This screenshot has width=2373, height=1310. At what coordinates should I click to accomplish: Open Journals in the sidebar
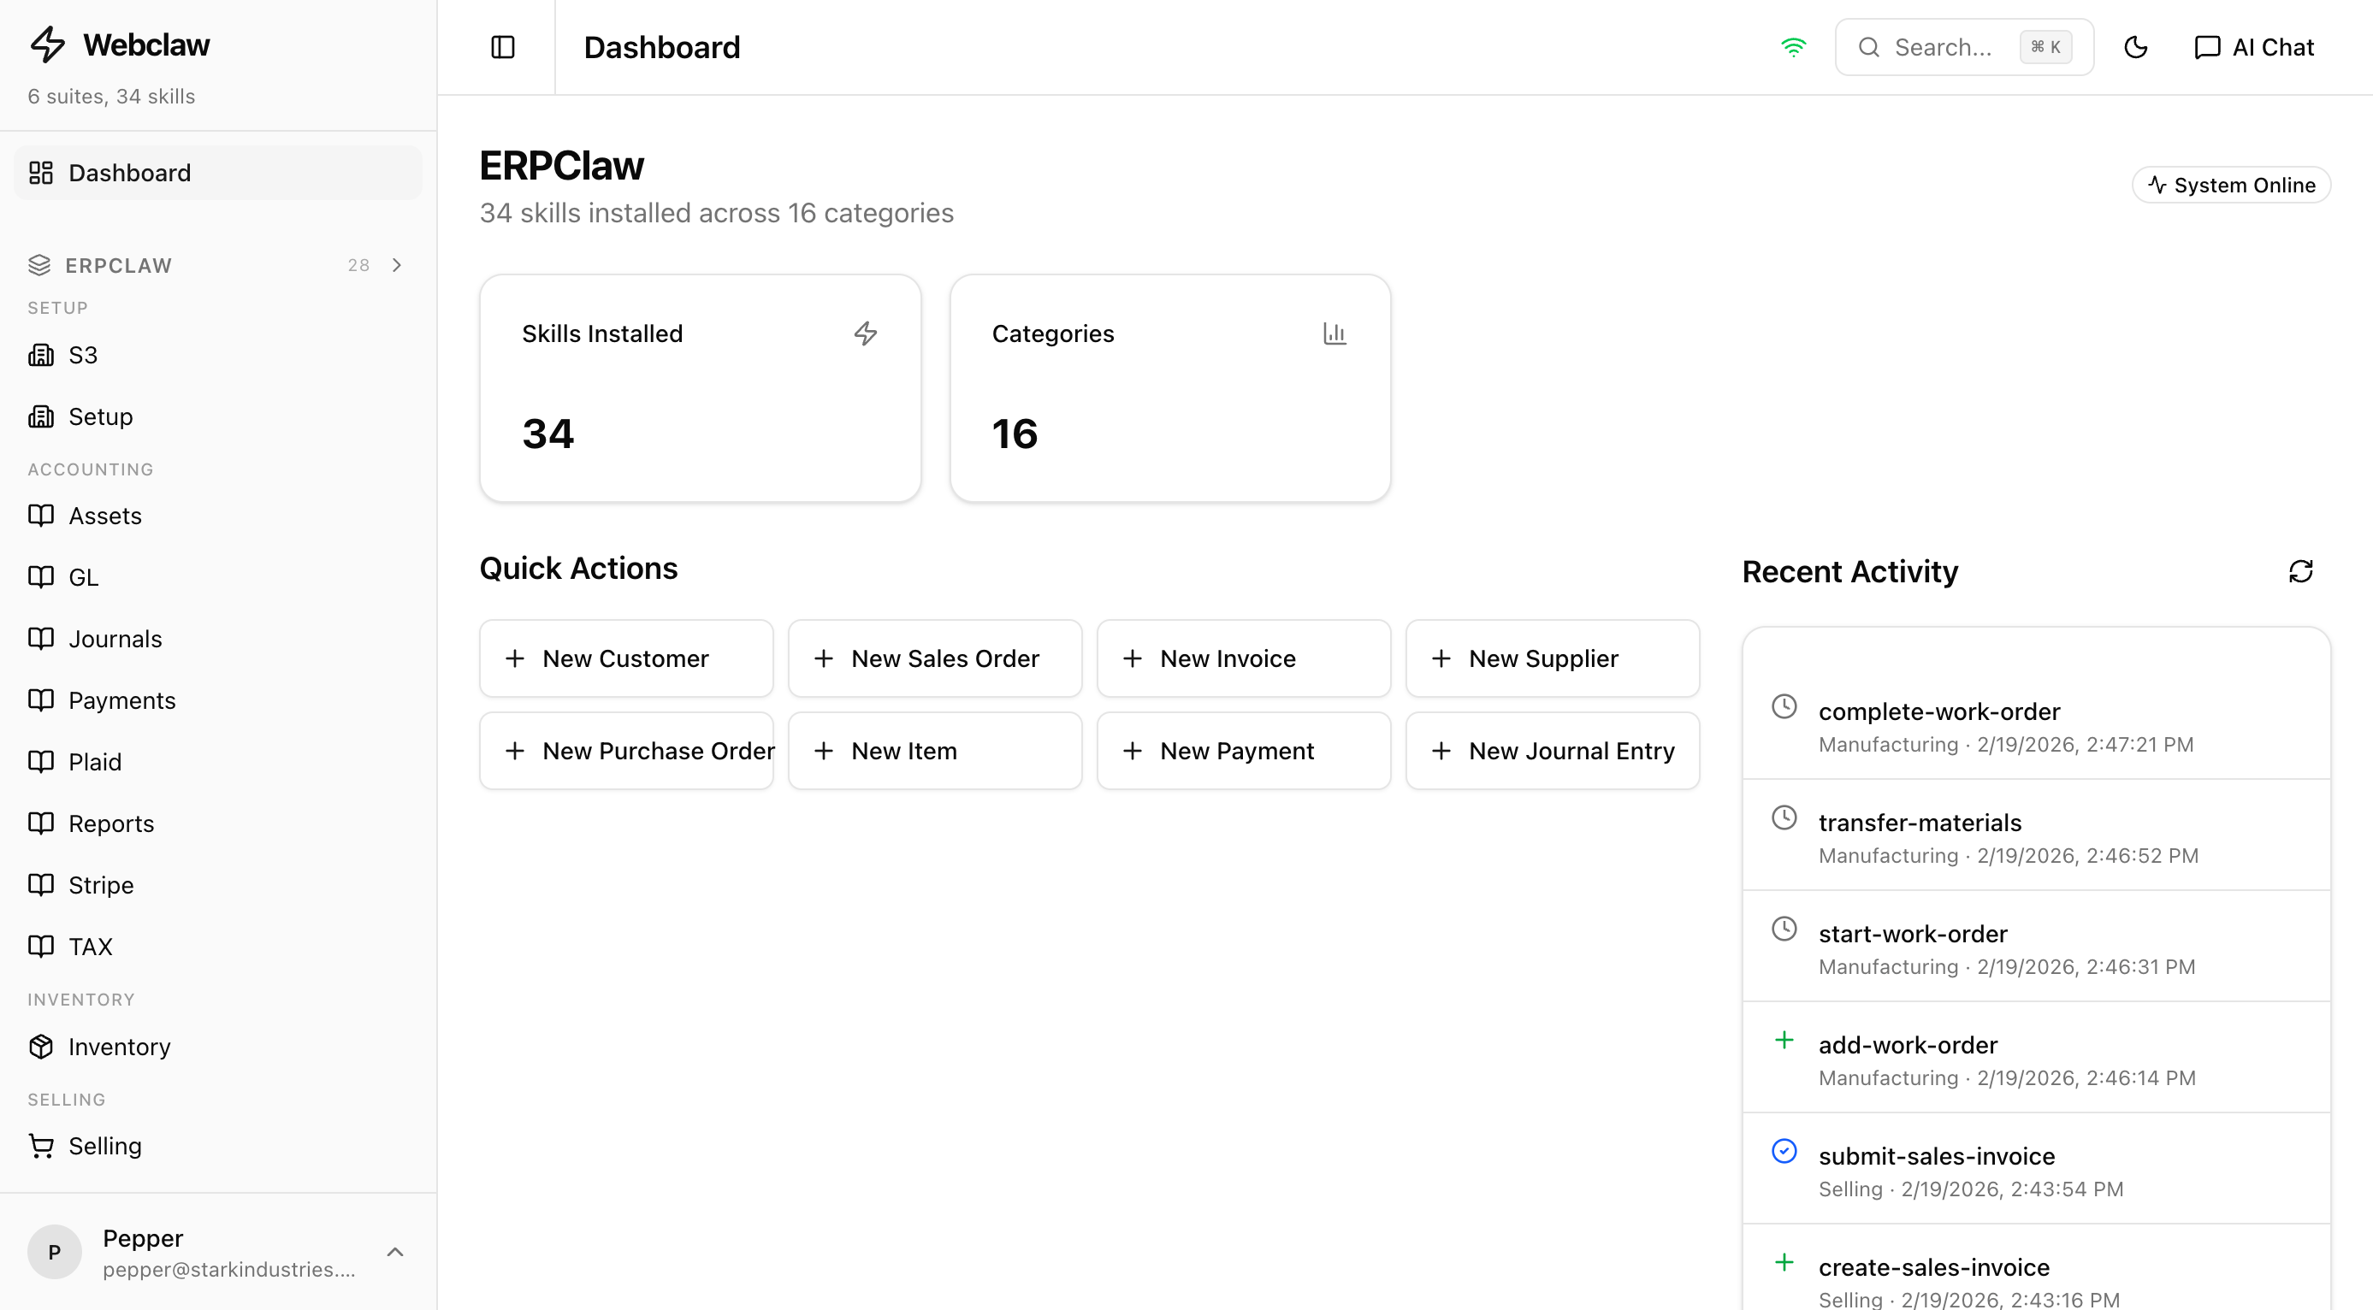pos(218,639)
